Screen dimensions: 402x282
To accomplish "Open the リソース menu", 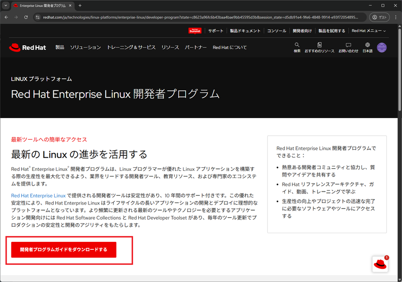I will pyautogui.click(x=170, y=47).
